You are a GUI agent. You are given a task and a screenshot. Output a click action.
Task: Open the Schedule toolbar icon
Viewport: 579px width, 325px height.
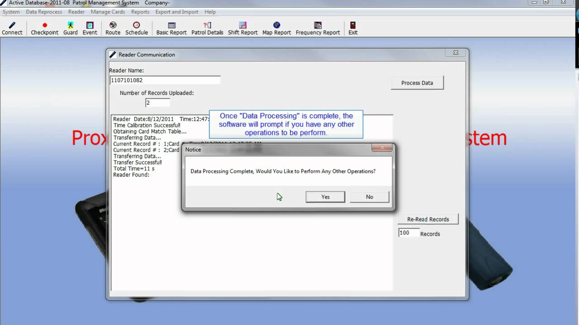(137, 28)
